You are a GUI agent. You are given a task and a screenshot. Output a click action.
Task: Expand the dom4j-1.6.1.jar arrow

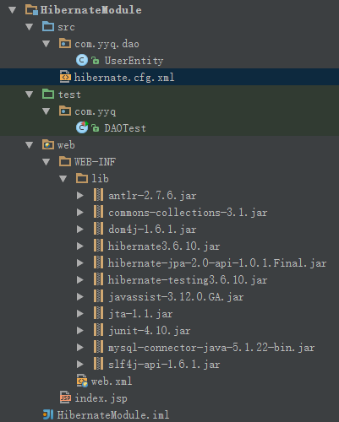[80, 230]
